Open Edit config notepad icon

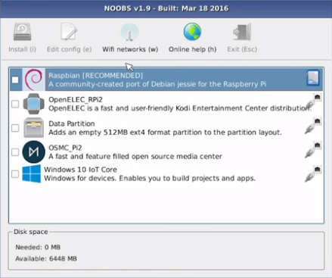point(69,32)
